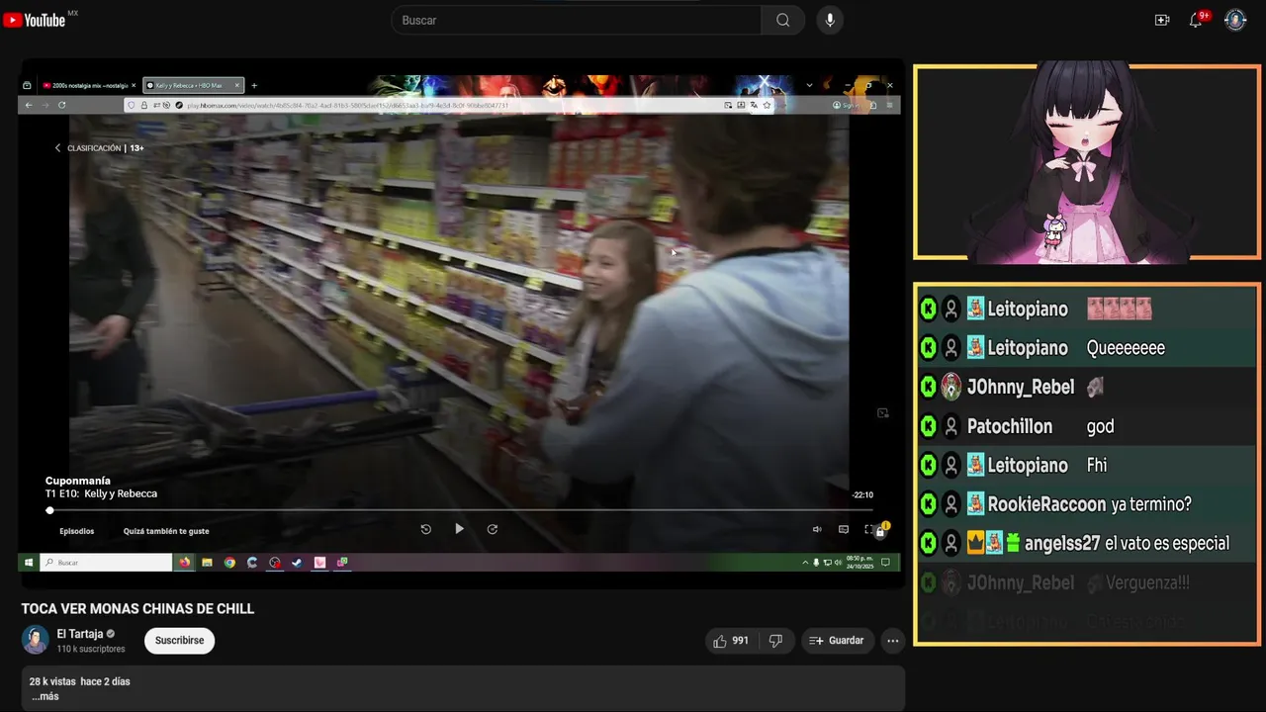Play the Cuponmanía episode
Screen dimensions: 1266x712
coord(459,529)
